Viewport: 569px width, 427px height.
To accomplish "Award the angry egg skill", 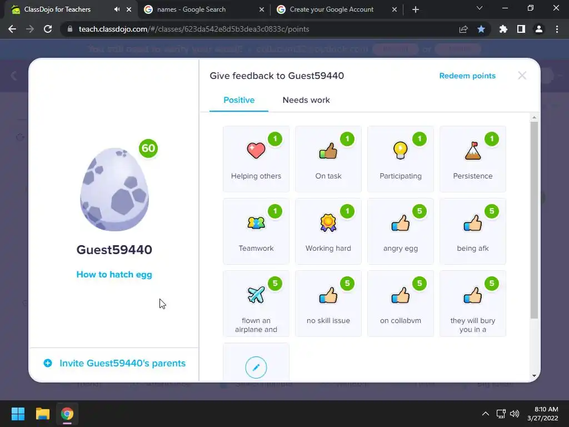I will [x=400, y=231].
